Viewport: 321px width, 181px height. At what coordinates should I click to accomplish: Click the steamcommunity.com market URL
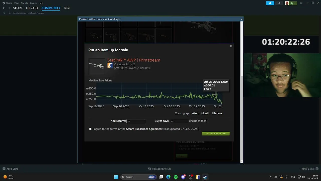tap(28, 13)
